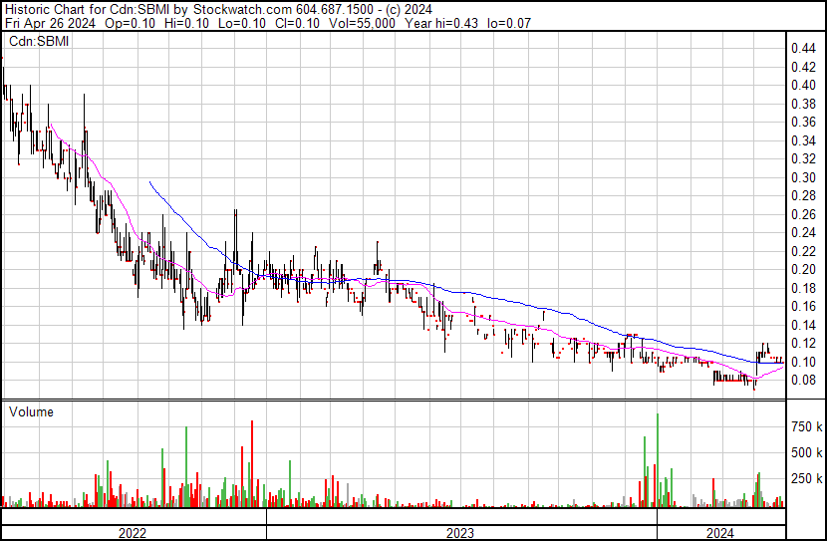
Task: Click the 0.26 price axis label
Action: [803, 214]
